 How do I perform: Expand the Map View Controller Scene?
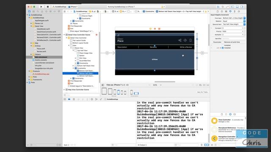64,90
